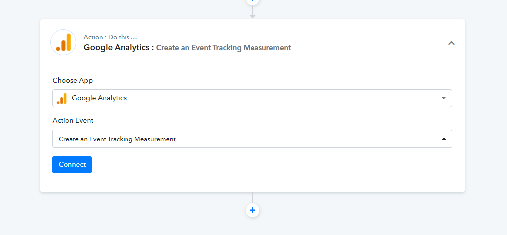This screenshot has width=507, height=235.
Task: Click the gray 'Create an Event Tracking Measurement' header subtitle
Action: click(x=224, y=48)
